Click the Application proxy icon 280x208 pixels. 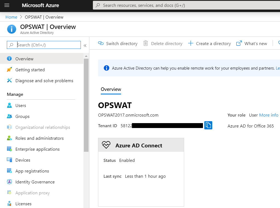(x=9, y=192)
